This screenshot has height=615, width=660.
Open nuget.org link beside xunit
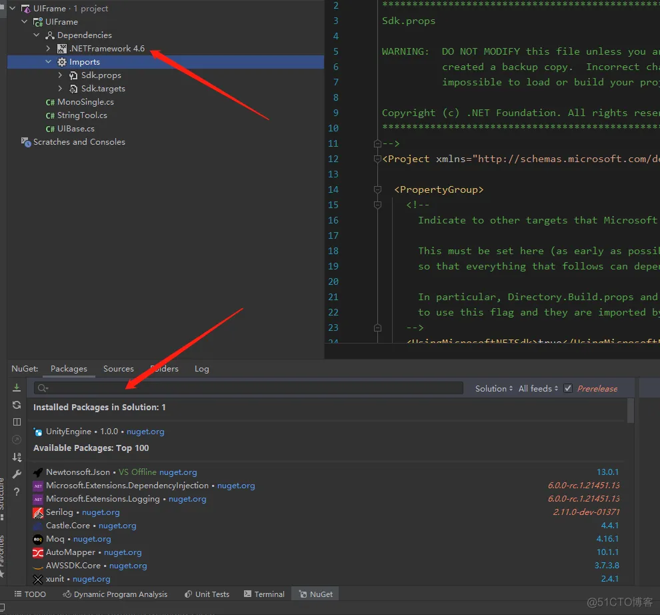(x=91, y=579)
